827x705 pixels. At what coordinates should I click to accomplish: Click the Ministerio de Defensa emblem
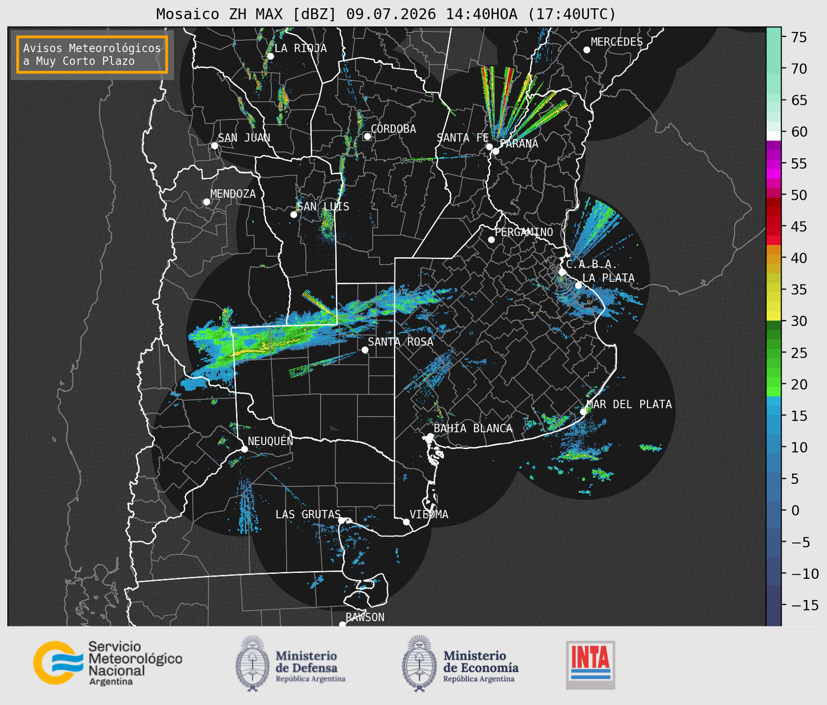pyautogui.click(x=252, y=664)
